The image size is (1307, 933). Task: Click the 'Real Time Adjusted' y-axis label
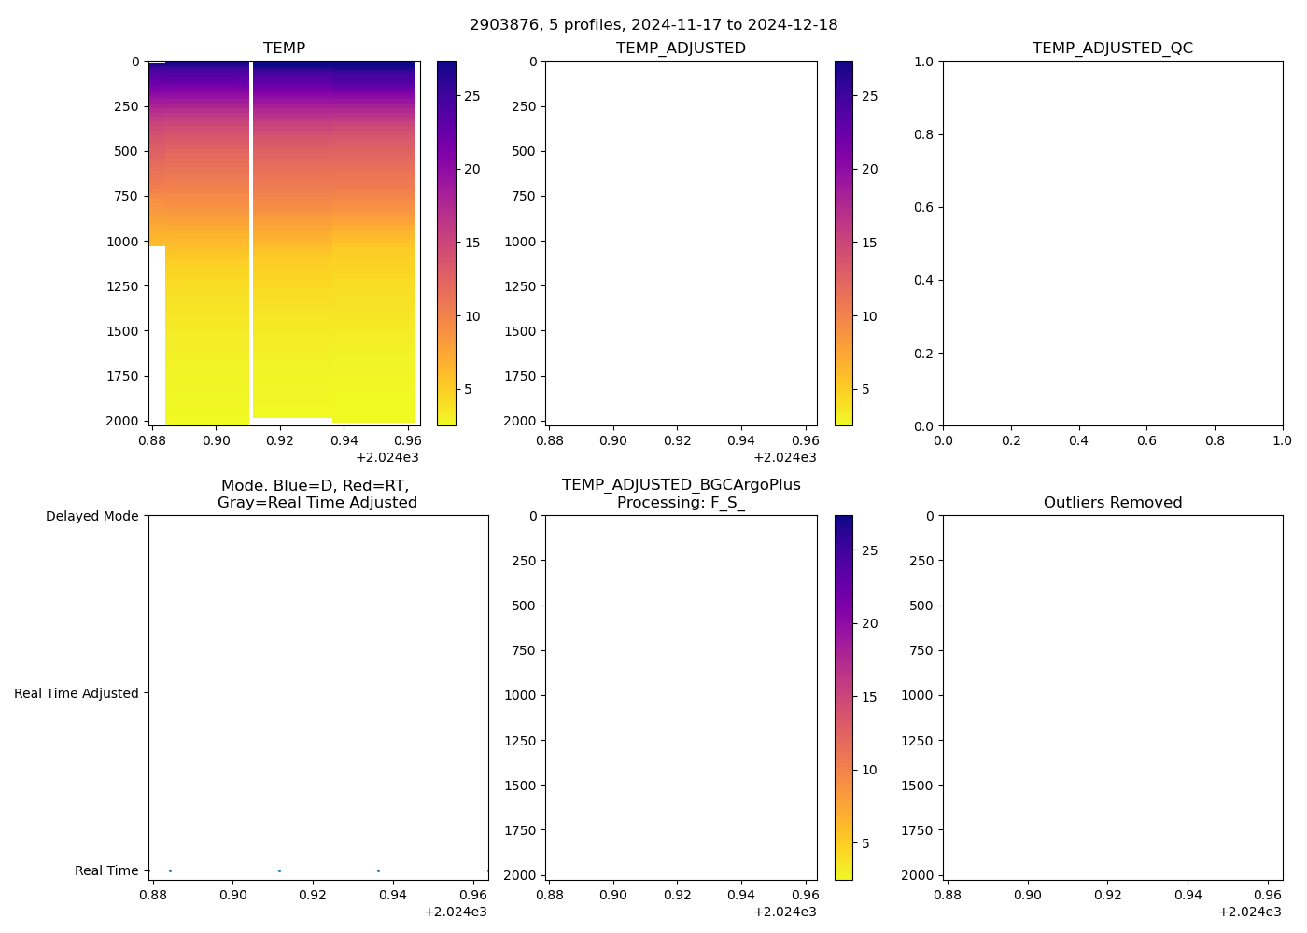pyautogui.click(x=77, y=694)
